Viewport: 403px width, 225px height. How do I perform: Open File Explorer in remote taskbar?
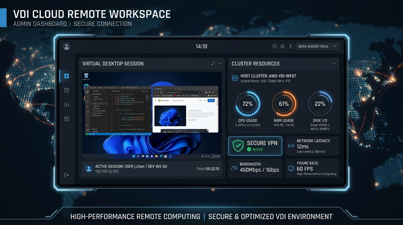coord(156,156)
